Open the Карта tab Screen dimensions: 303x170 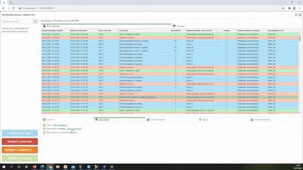[x=223, y=119]
